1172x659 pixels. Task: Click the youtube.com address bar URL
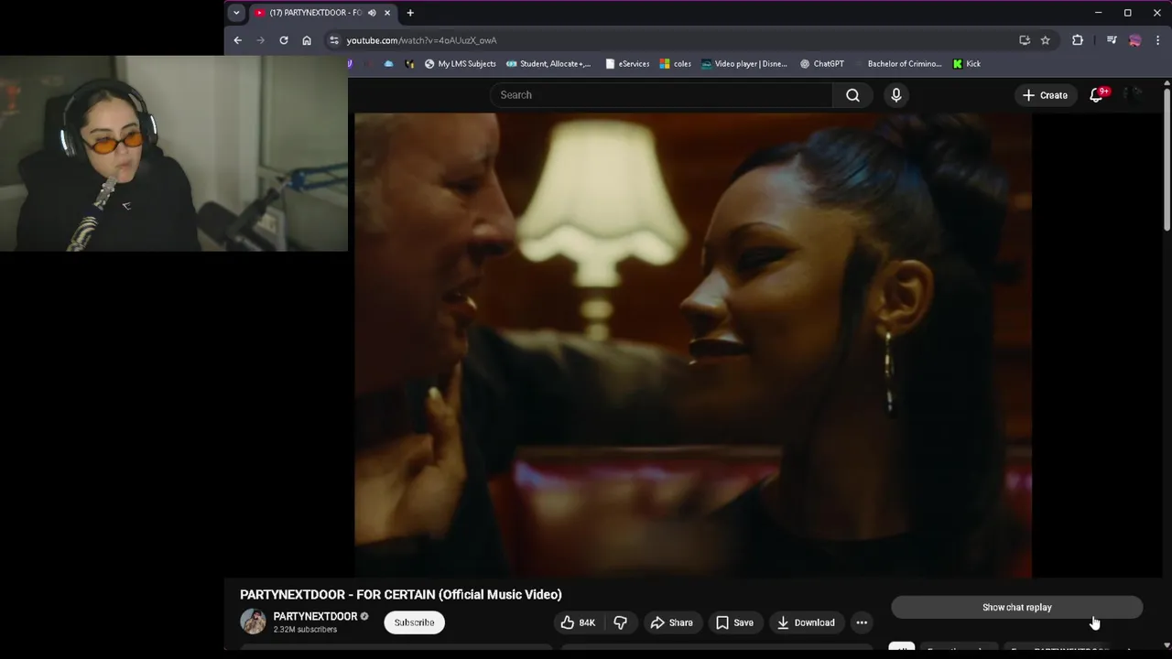pos(421,40)
